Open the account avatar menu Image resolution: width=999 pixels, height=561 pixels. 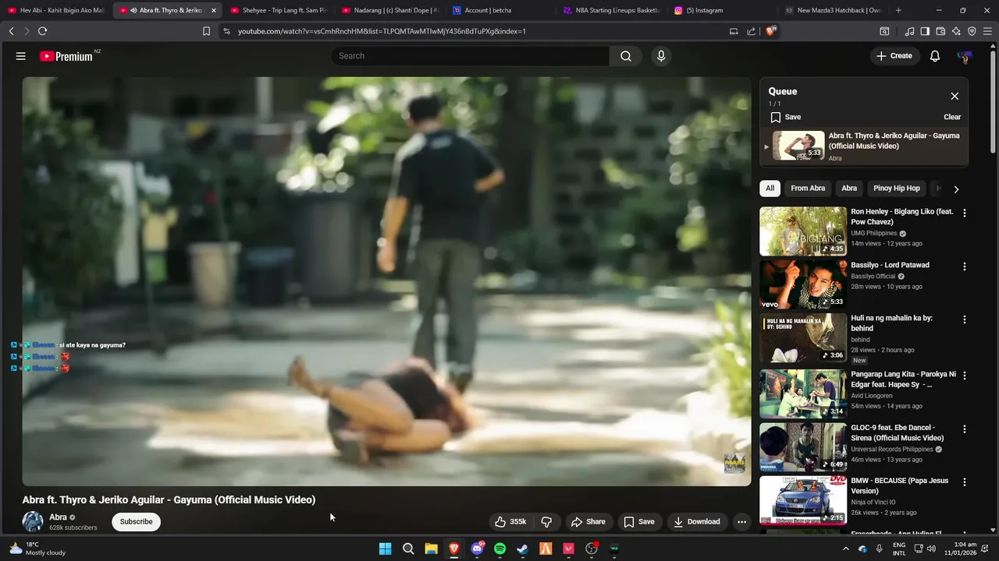click(x=964, y=56)
